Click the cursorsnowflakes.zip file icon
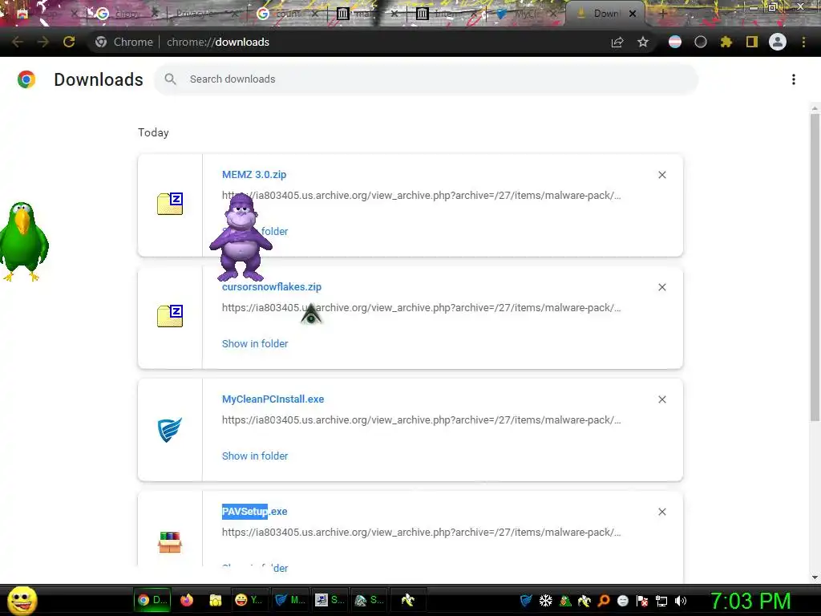821x616 pixels. coord(170,316)
